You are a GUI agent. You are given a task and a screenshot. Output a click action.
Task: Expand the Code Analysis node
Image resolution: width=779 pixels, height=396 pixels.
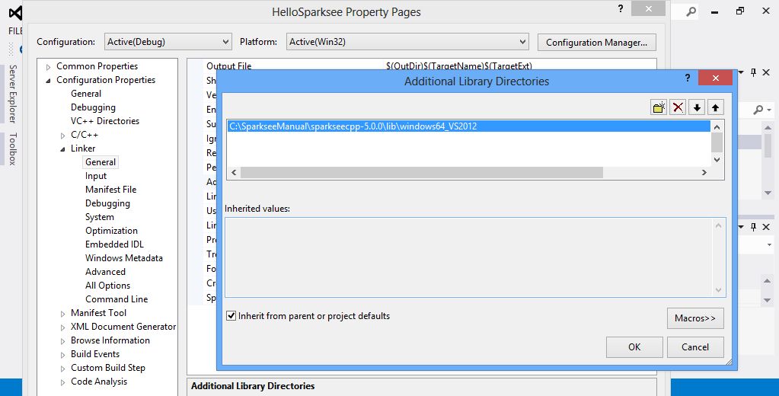(62, 382)
